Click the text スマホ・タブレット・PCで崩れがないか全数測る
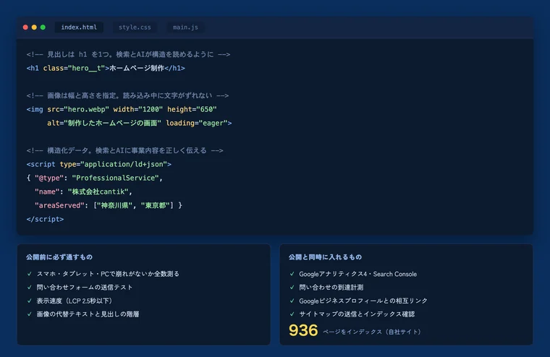550x357 pixels. [x=108, y=274]
